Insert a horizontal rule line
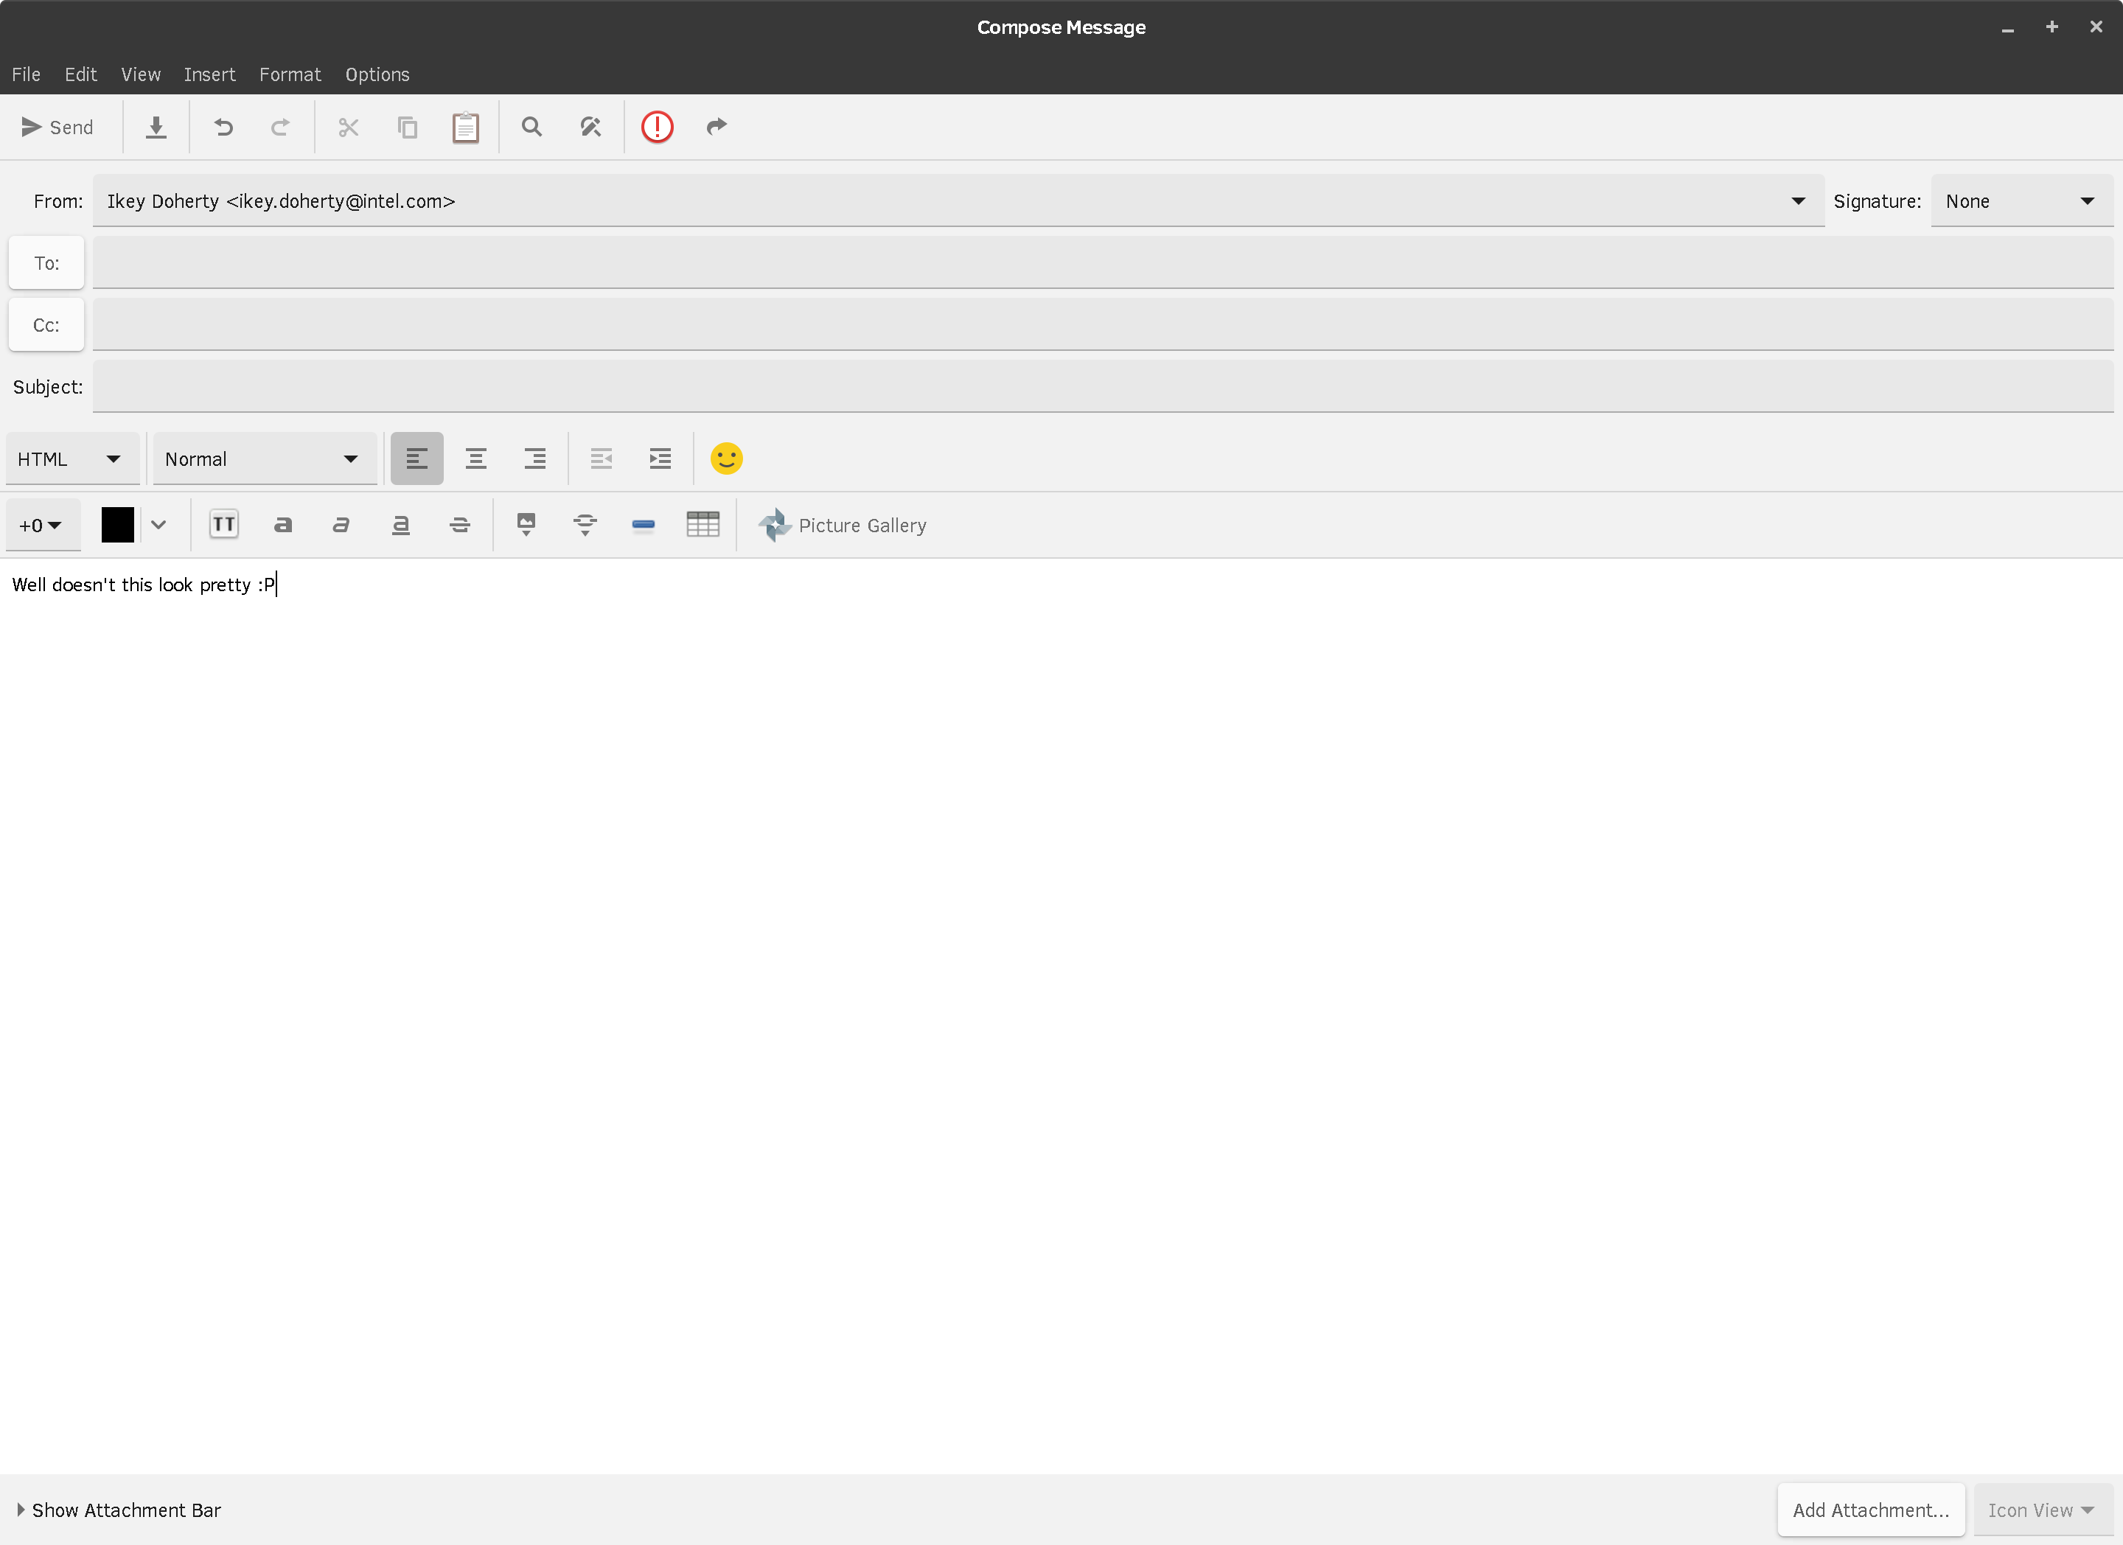The width and height of the screenshot is (2123, 1545). (x=644, y=525)
